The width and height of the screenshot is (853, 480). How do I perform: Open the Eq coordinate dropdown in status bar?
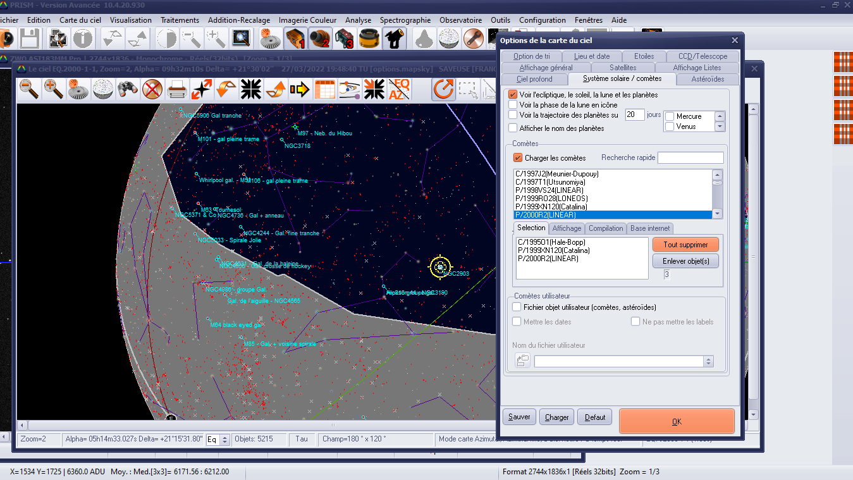224,440
